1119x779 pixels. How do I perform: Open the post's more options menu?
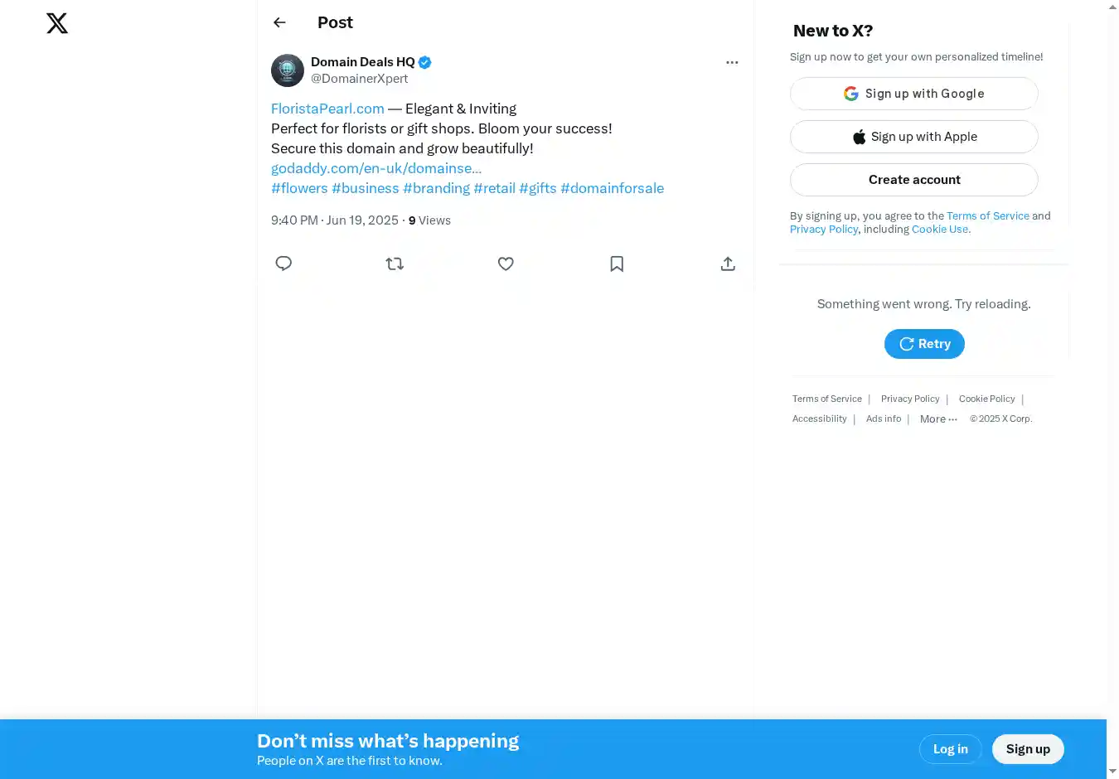pyautogui.click(x=732, y=62)
